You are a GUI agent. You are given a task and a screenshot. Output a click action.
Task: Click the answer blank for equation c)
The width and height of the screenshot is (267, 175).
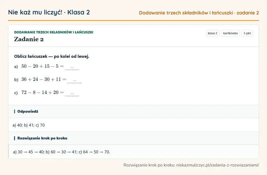(72, 94)
